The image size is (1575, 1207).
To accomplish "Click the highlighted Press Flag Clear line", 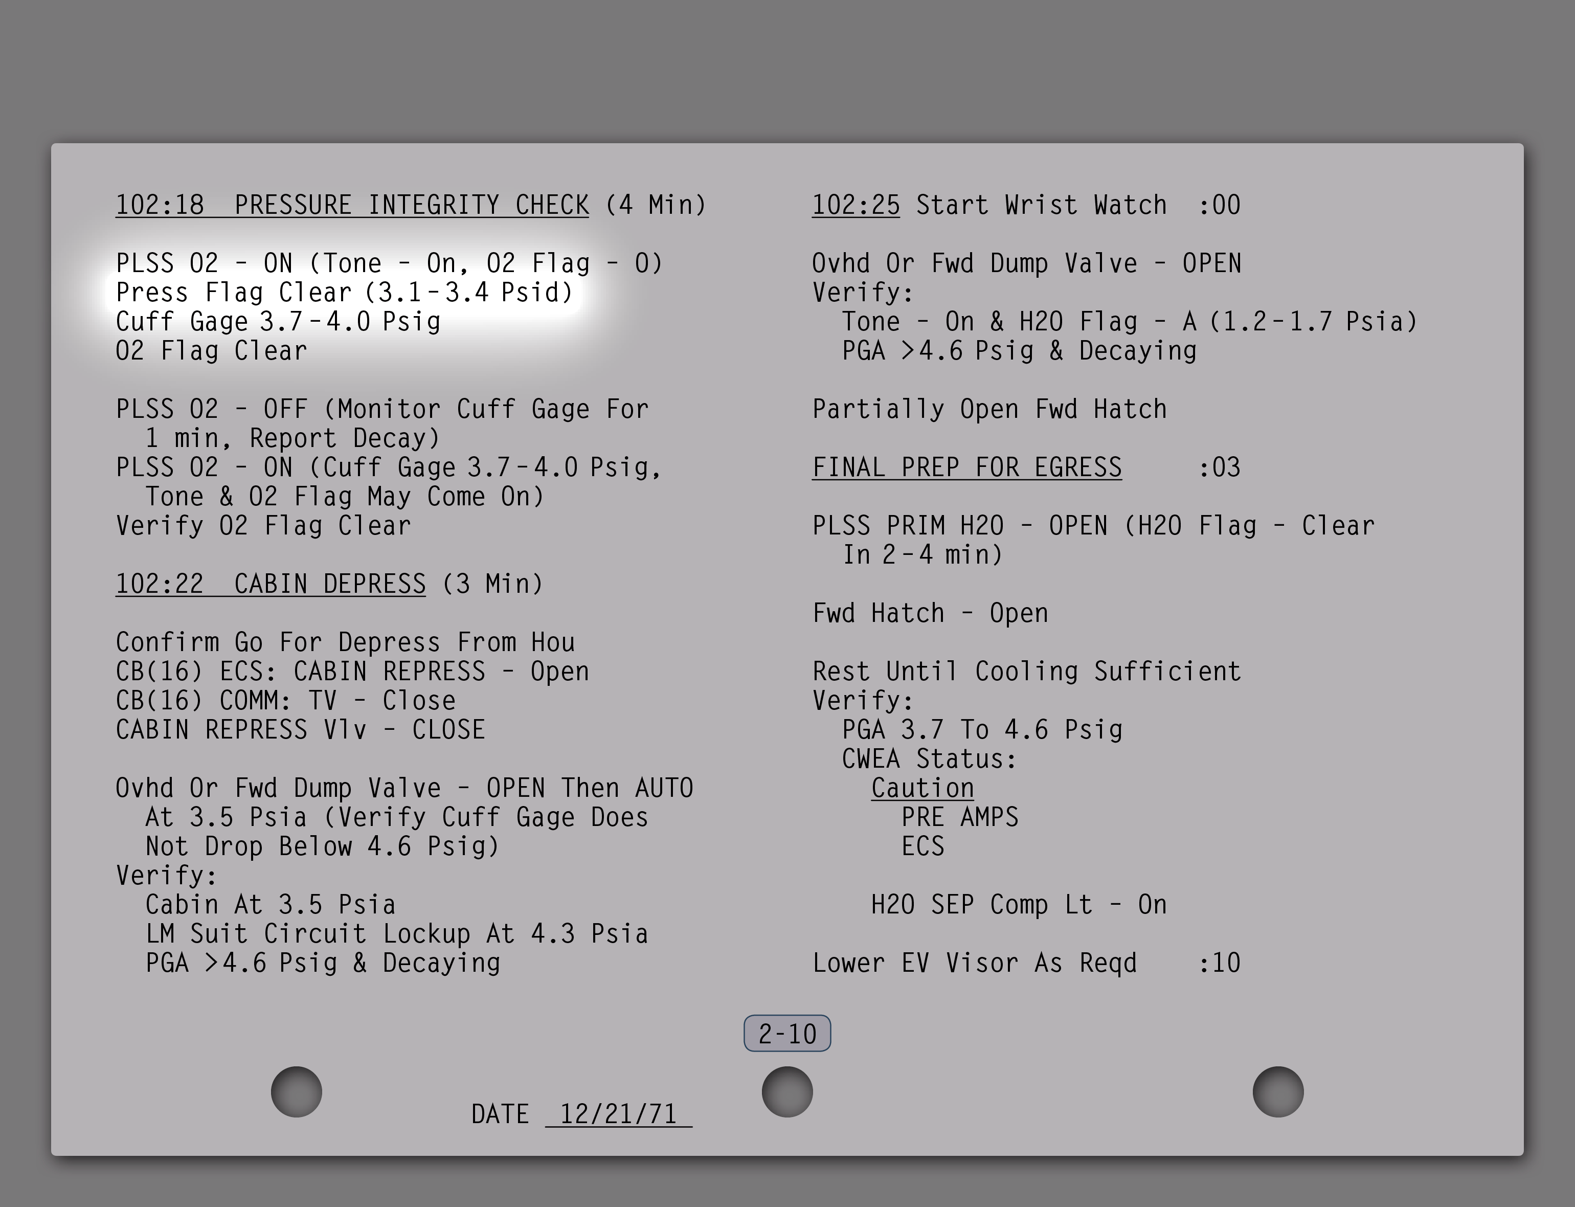I will 345,293.
